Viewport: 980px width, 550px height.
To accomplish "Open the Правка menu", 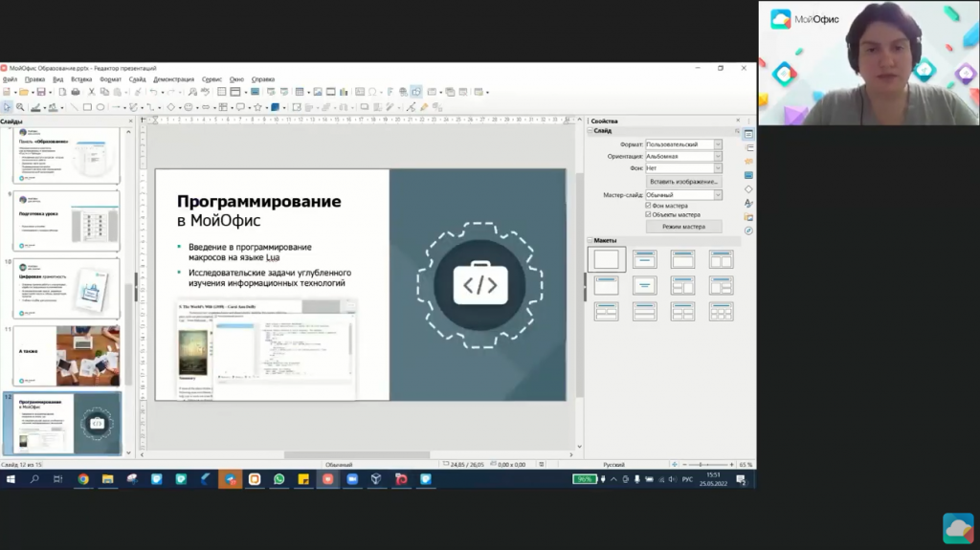I will click(35, 79).
